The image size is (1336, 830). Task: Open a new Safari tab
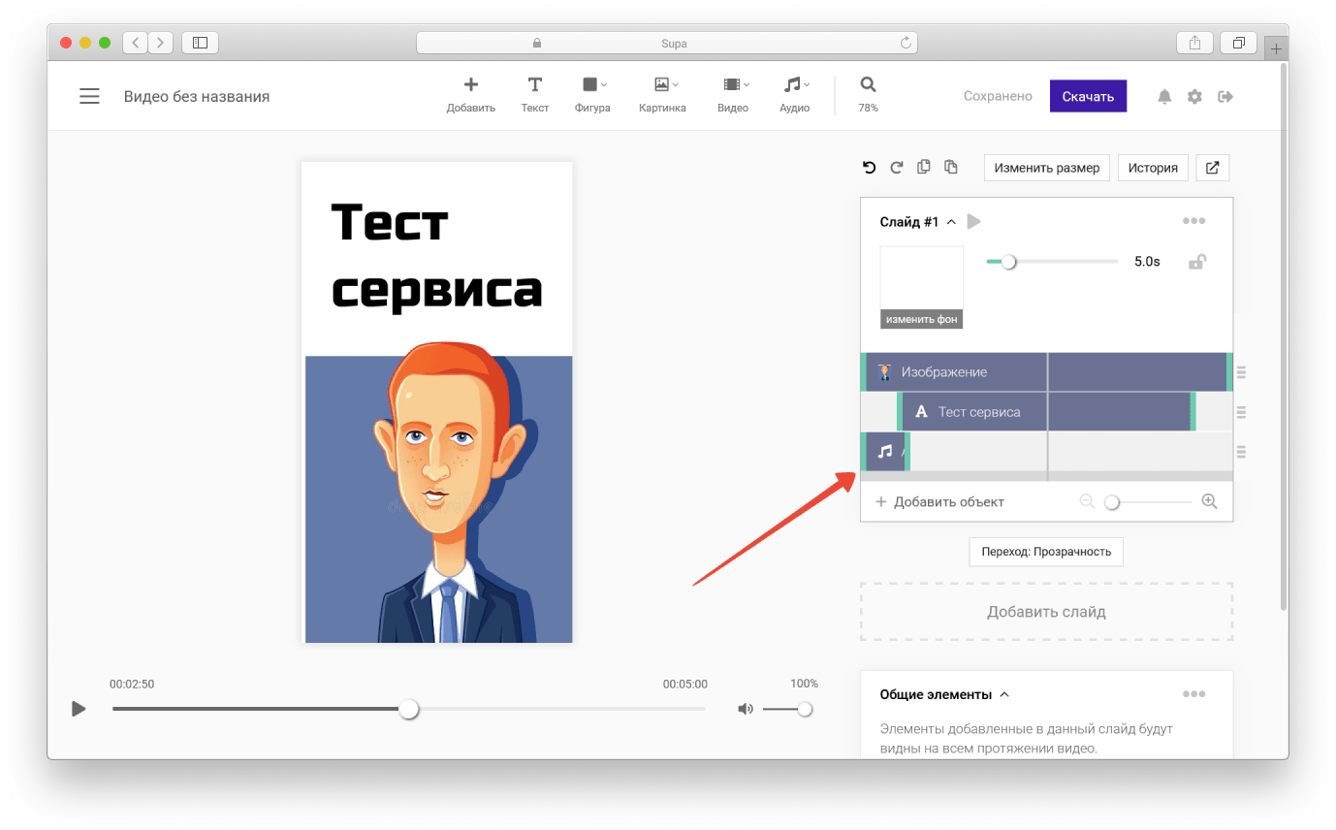pyautogui.click(x=1276, y=48)
